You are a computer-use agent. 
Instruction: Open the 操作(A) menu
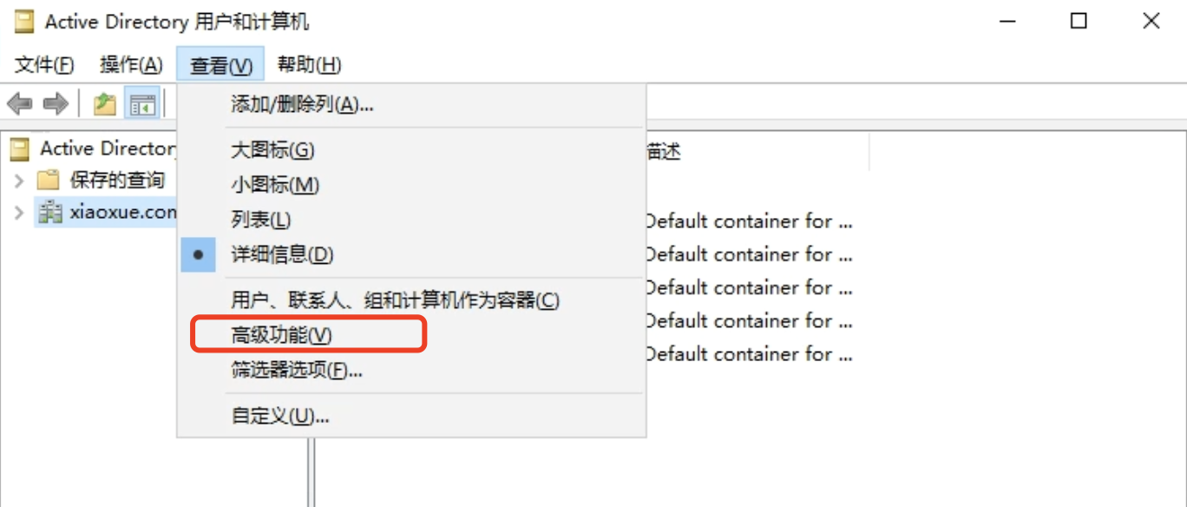(x=131, y=64)
